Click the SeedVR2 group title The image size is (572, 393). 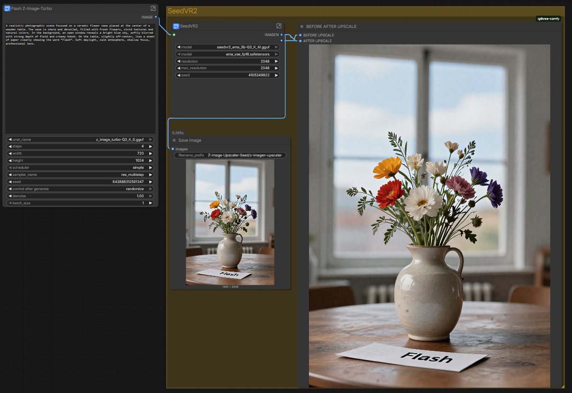[x=182, y=11]
